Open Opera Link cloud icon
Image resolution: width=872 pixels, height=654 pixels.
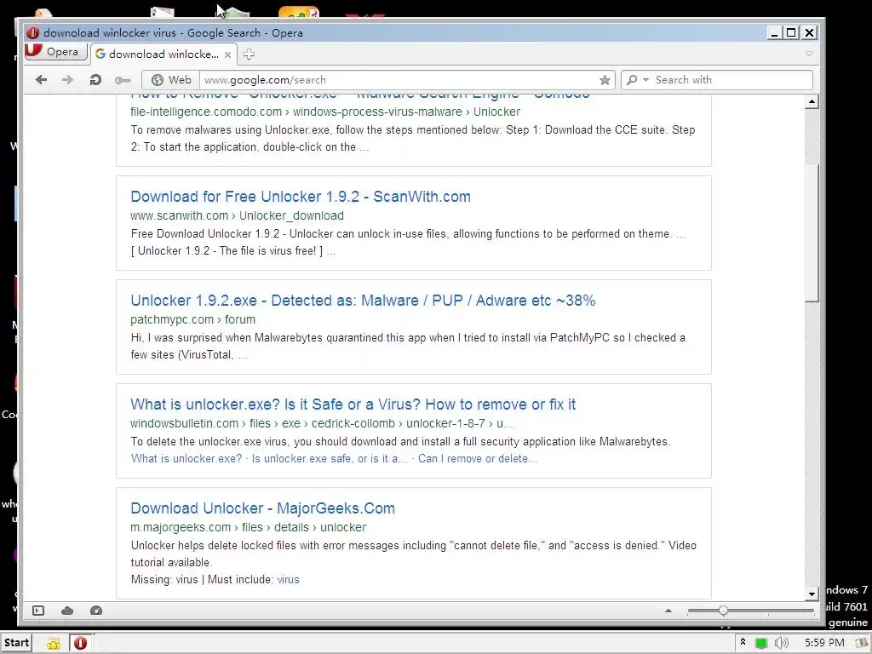click(67, 611)
